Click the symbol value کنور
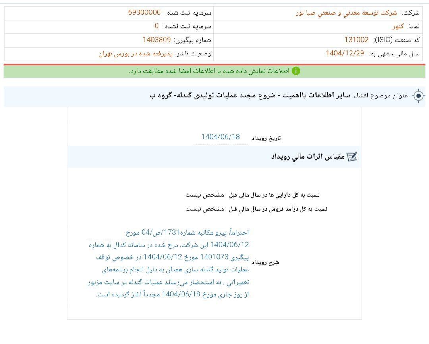Viewport: 429px width, 344px height. (398, 26)
